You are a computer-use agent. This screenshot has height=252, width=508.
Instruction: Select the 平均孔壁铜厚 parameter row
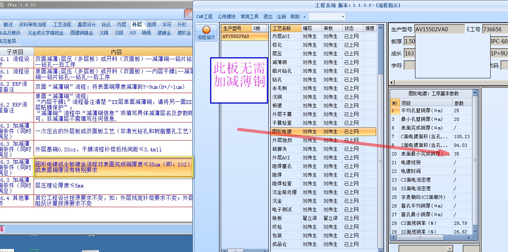pos(431,111)
